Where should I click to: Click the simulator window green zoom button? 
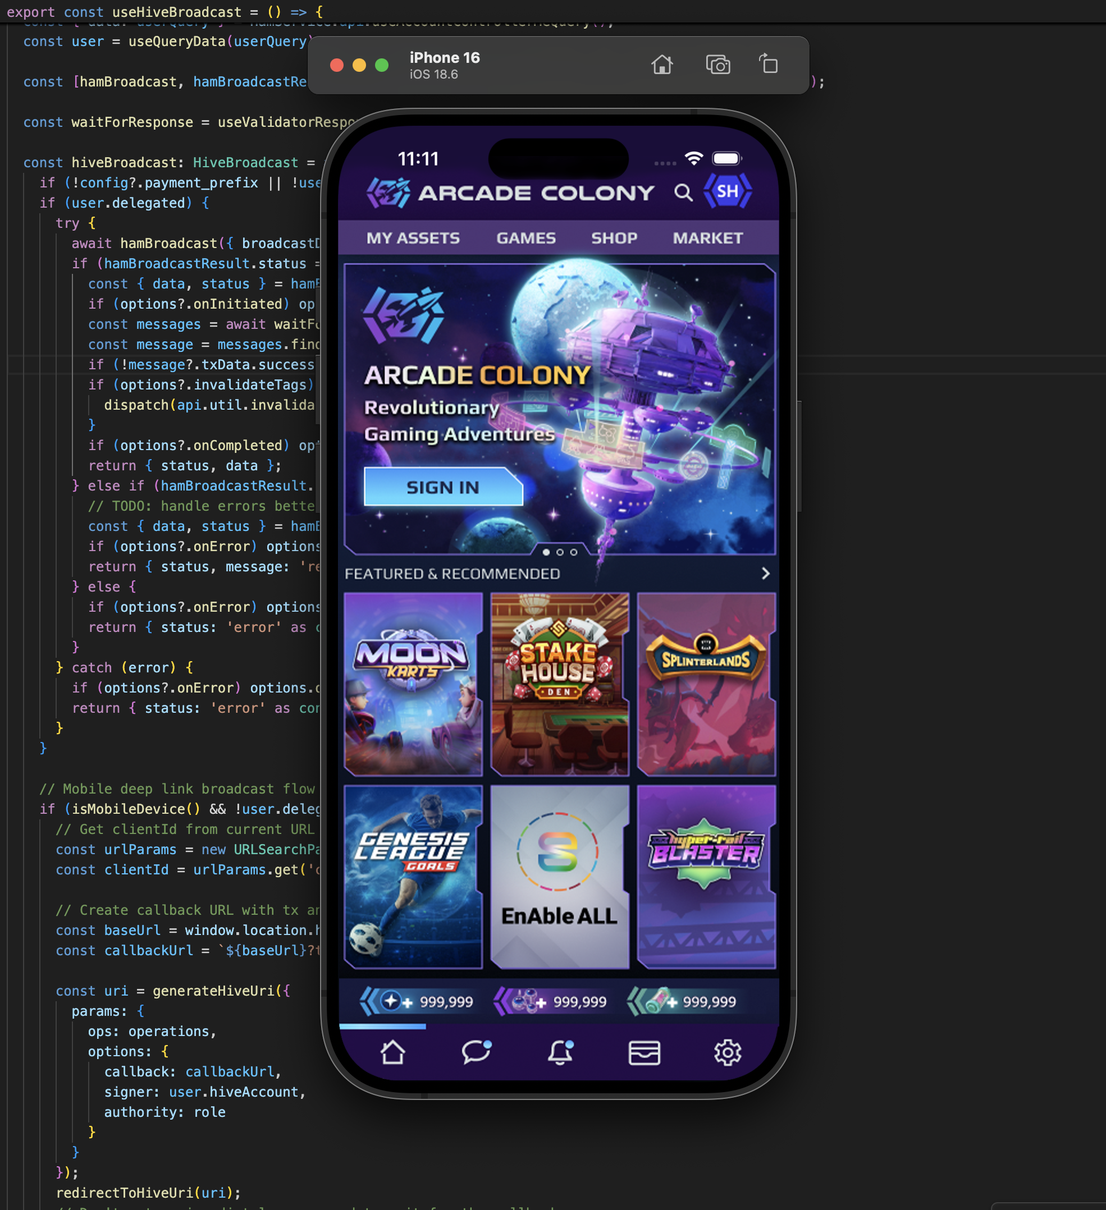[x=382, y=65]
